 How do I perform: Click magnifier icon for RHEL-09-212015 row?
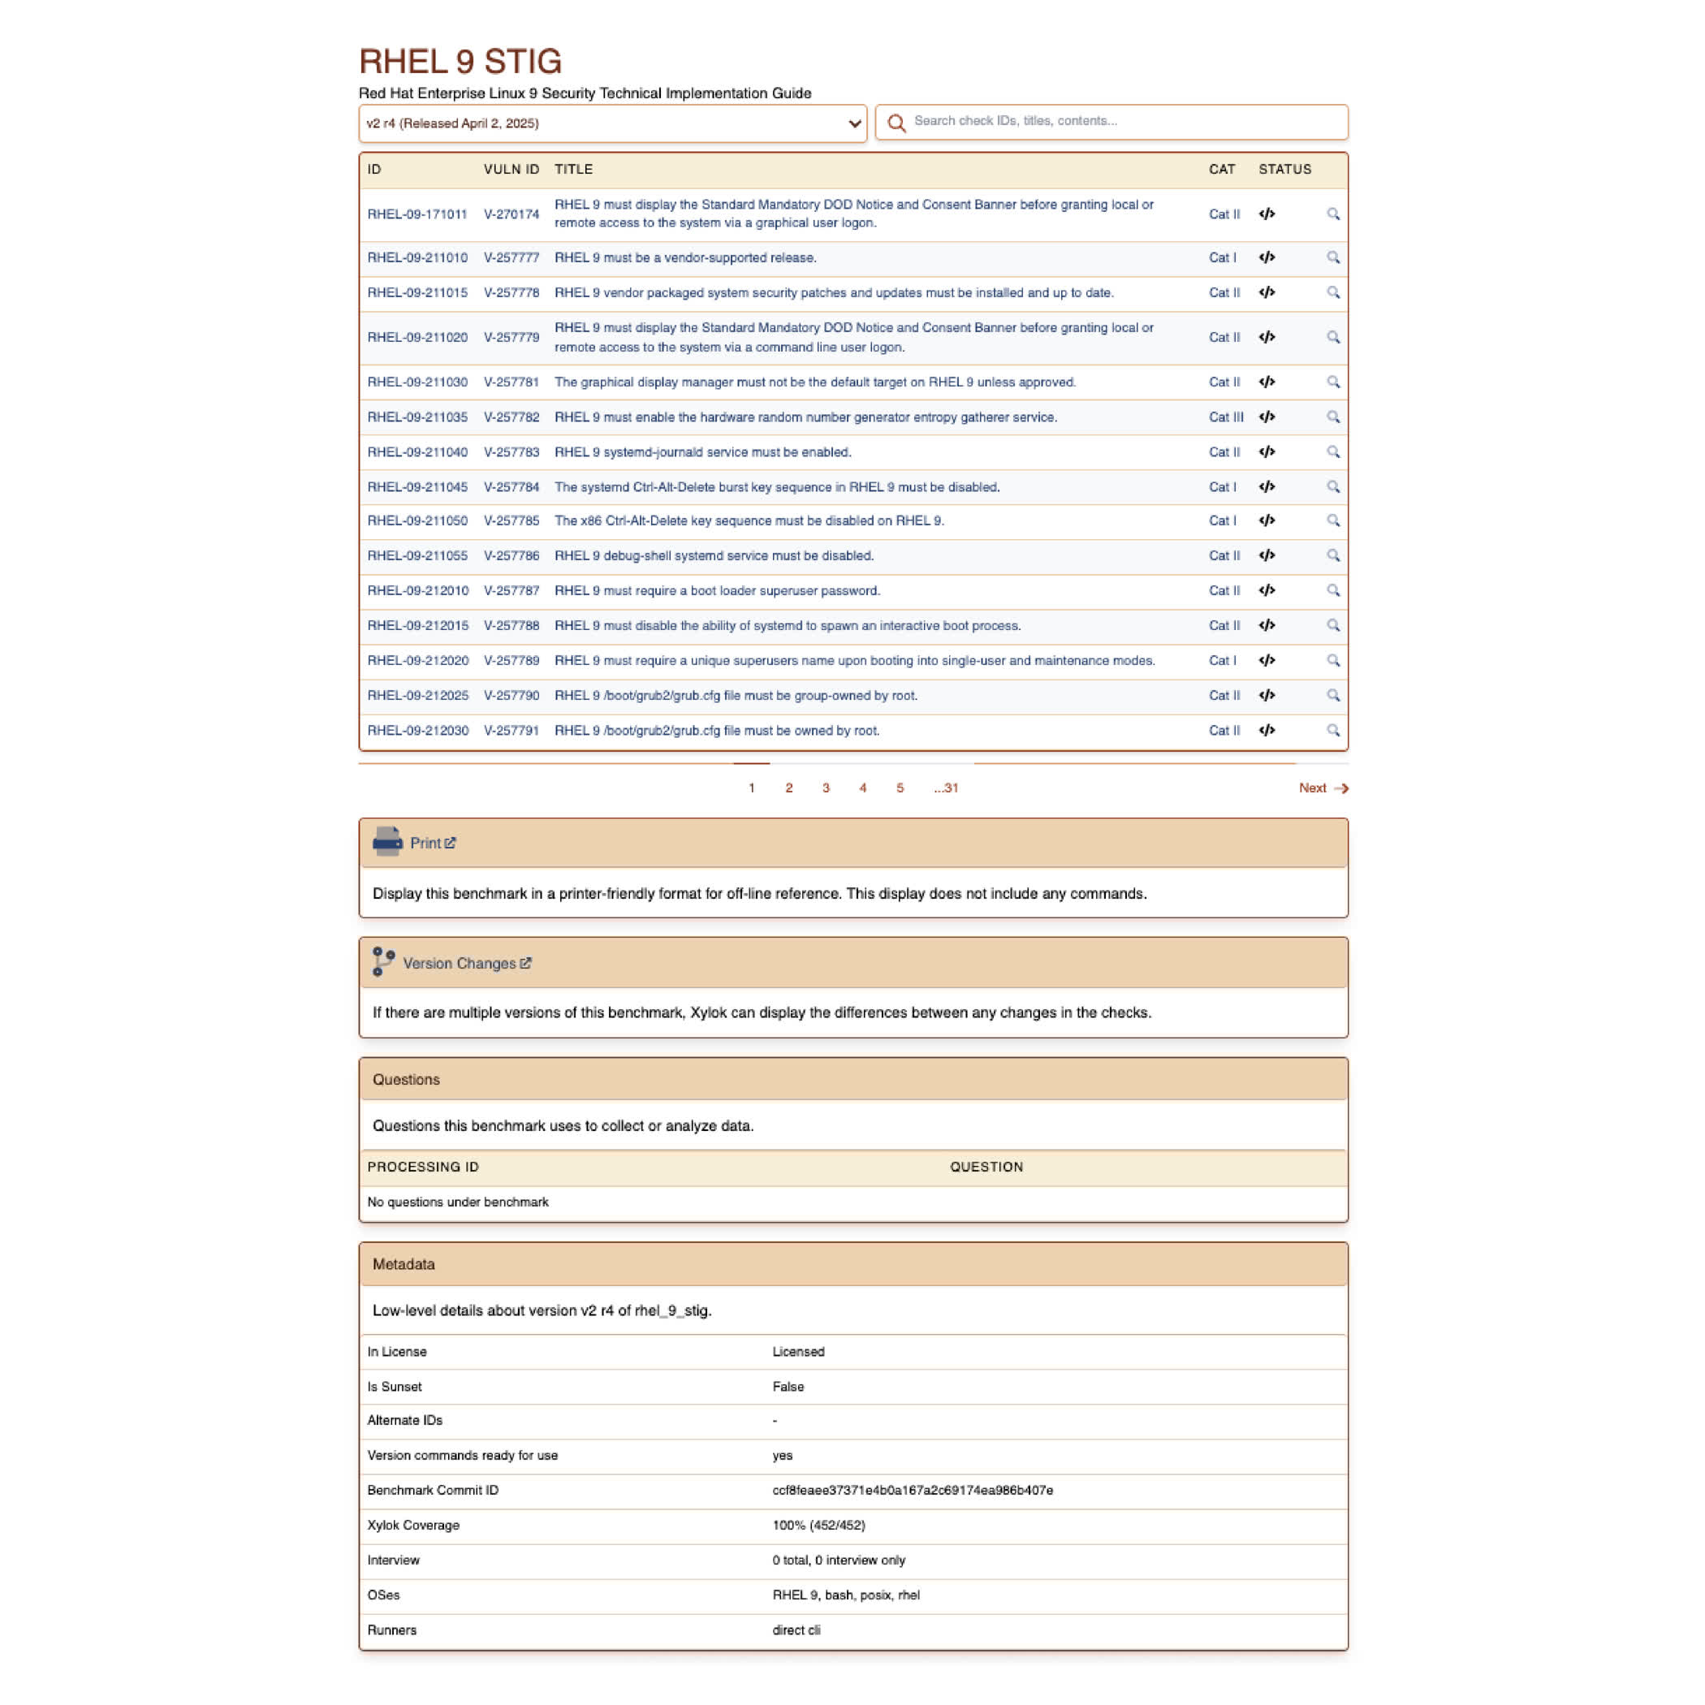1332,625
